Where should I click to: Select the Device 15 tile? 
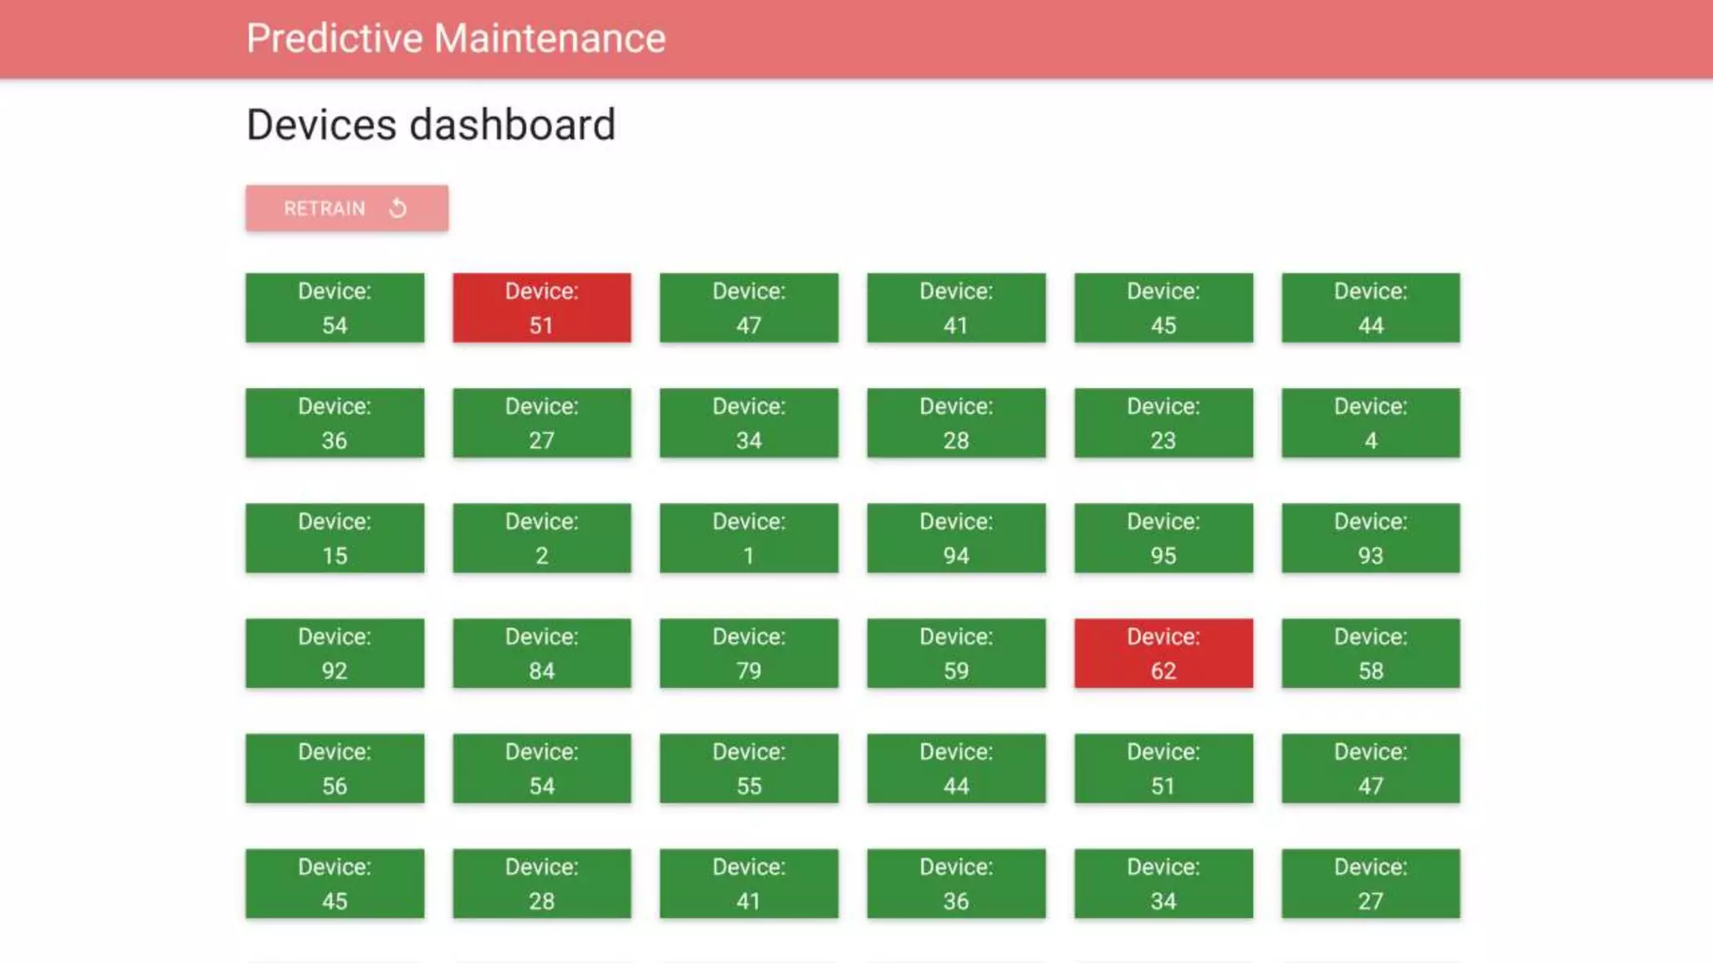[x=335, y=538]
